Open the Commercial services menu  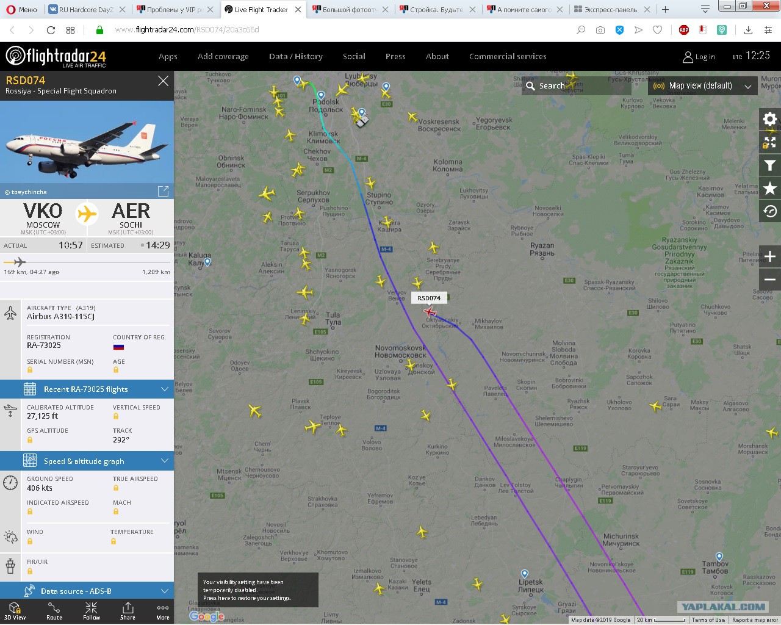tap(508, 56)
